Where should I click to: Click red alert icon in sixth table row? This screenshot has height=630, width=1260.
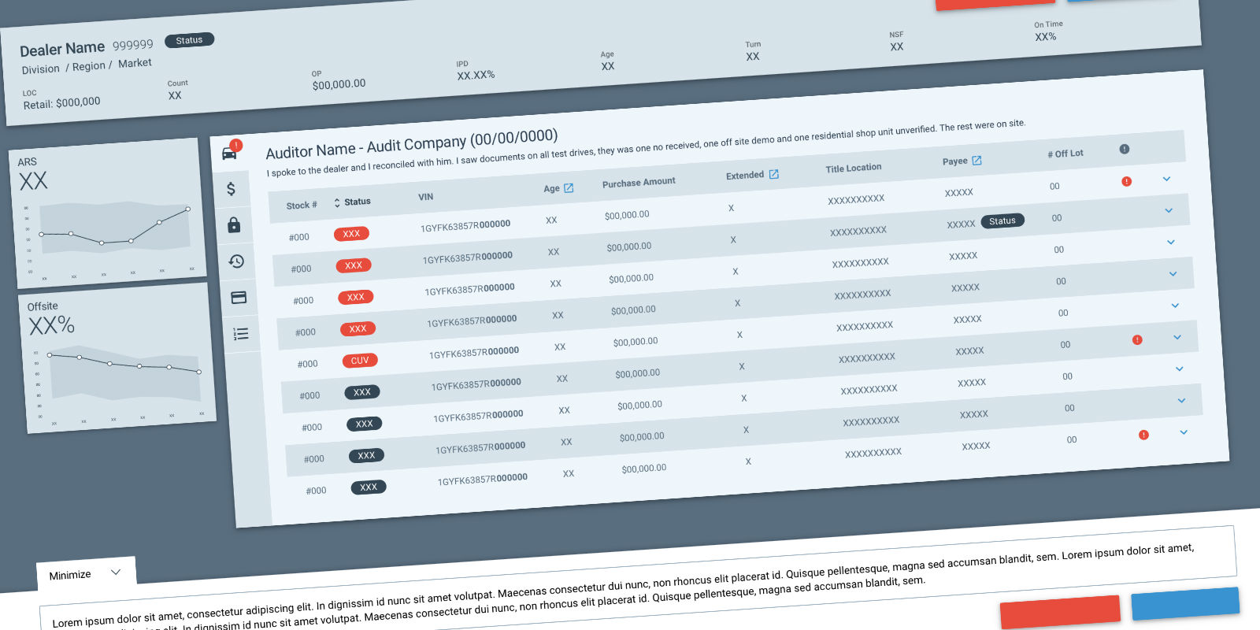pyautogui.click(x=1137, y=340)
